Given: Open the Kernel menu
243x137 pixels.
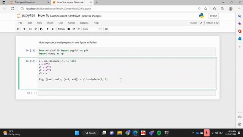Looking at the screenshot, I should pyautogui.click(x=71, y=23).
